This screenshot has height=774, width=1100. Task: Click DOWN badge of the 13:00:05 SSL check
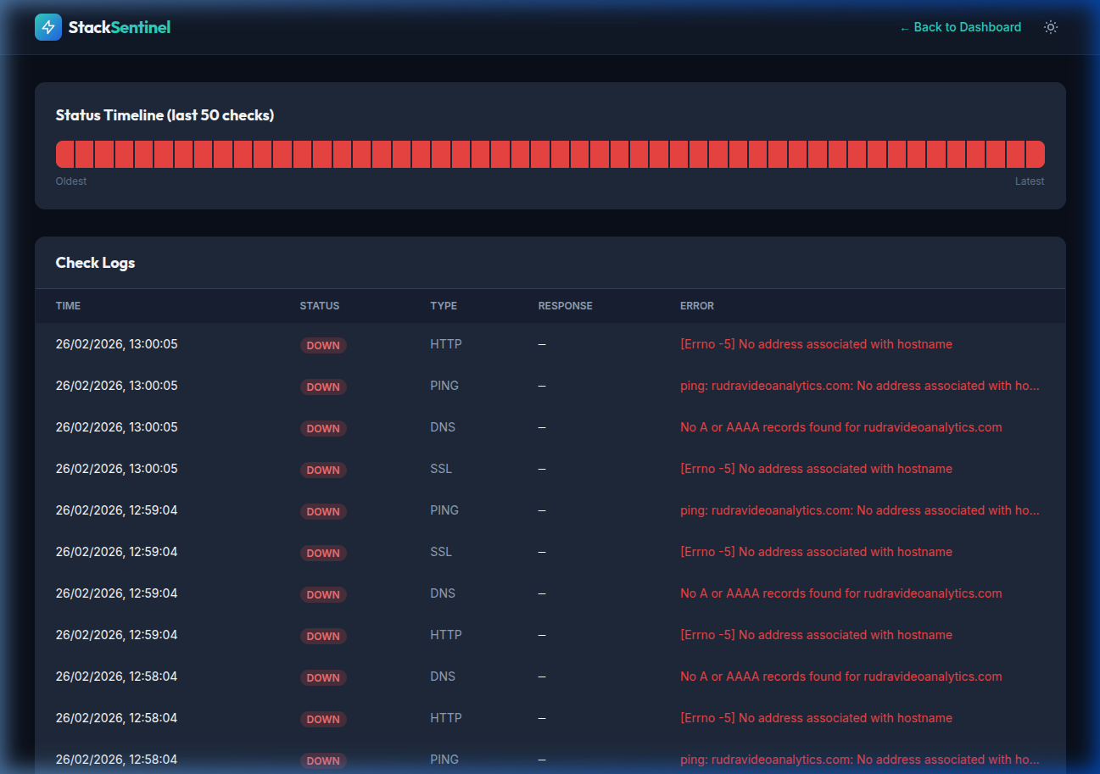tap(323, 471)
